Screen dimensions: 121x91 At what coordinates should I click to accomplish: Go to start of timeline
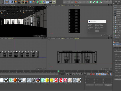[67, 74]
